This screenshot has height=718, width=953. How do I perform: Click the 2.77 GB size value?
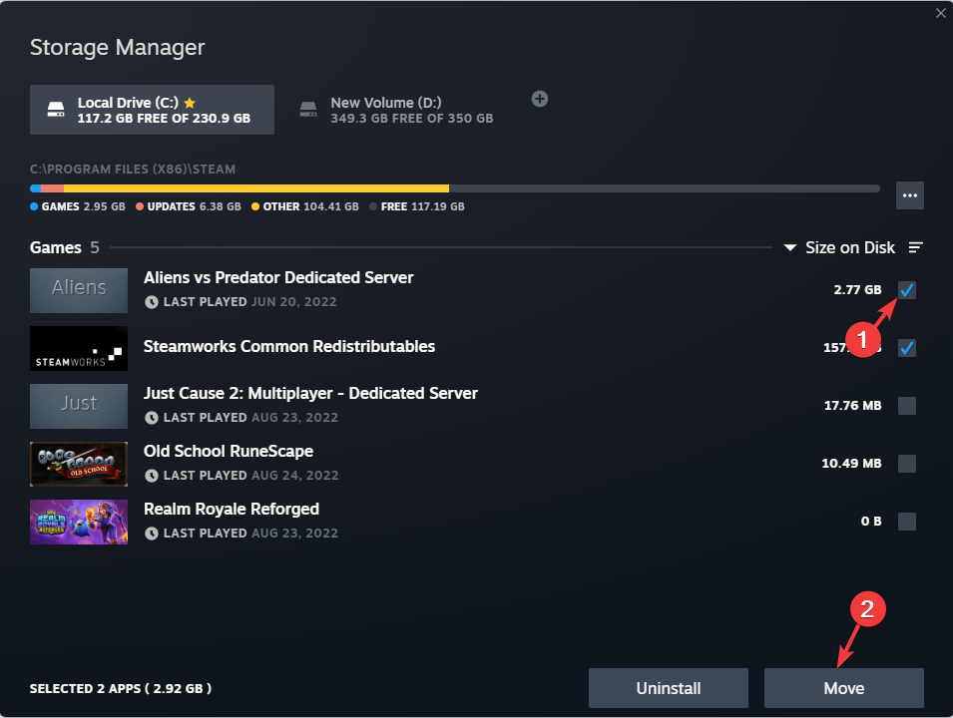tap(857, 290)
